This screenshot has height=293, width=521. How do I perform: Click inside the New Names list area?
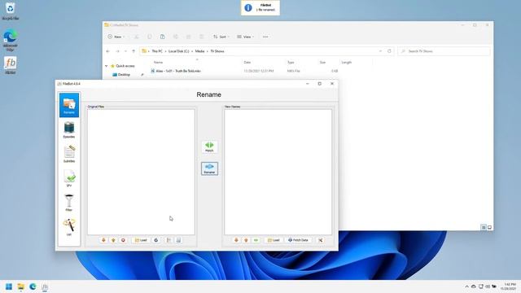pos(278,172)
